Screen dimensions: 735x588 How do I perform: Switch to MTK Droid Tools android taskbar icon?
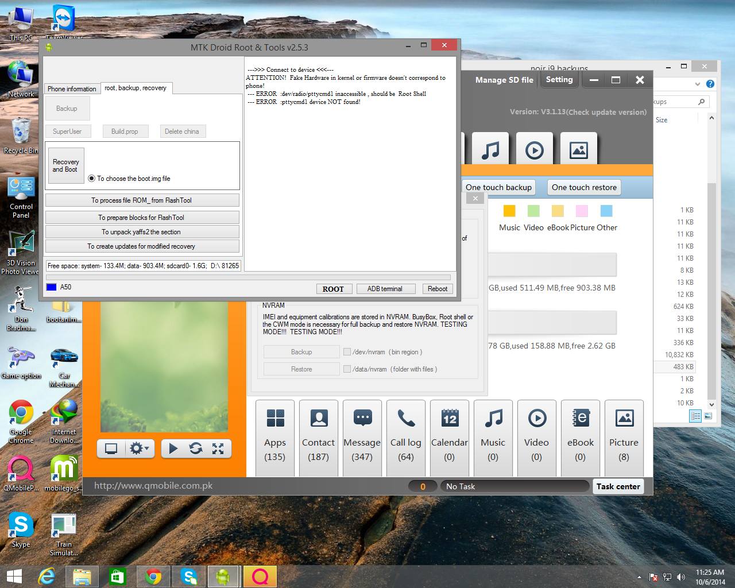coord(223,576)
